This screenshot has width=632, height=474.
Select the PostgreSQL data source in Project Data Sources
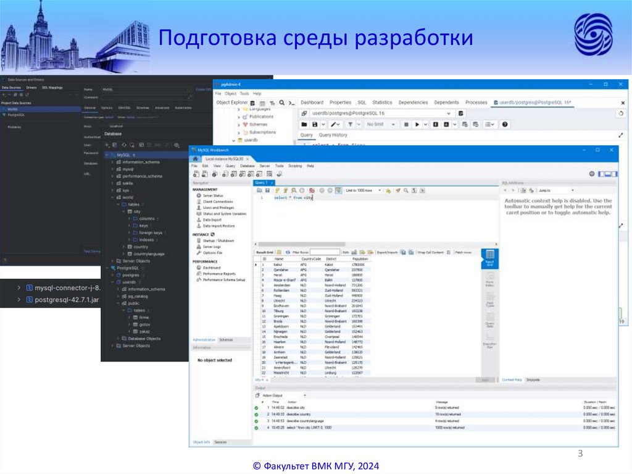[x=16, y=115]
